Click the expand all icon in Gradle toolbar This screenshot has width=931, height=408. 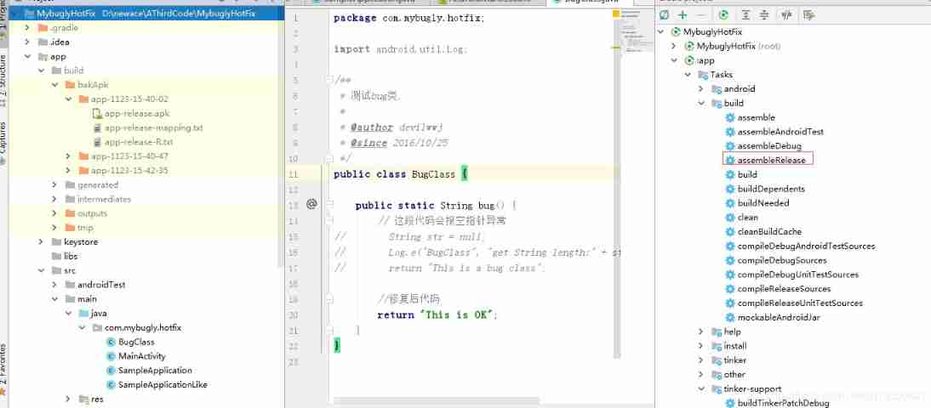tap(747, 15)
